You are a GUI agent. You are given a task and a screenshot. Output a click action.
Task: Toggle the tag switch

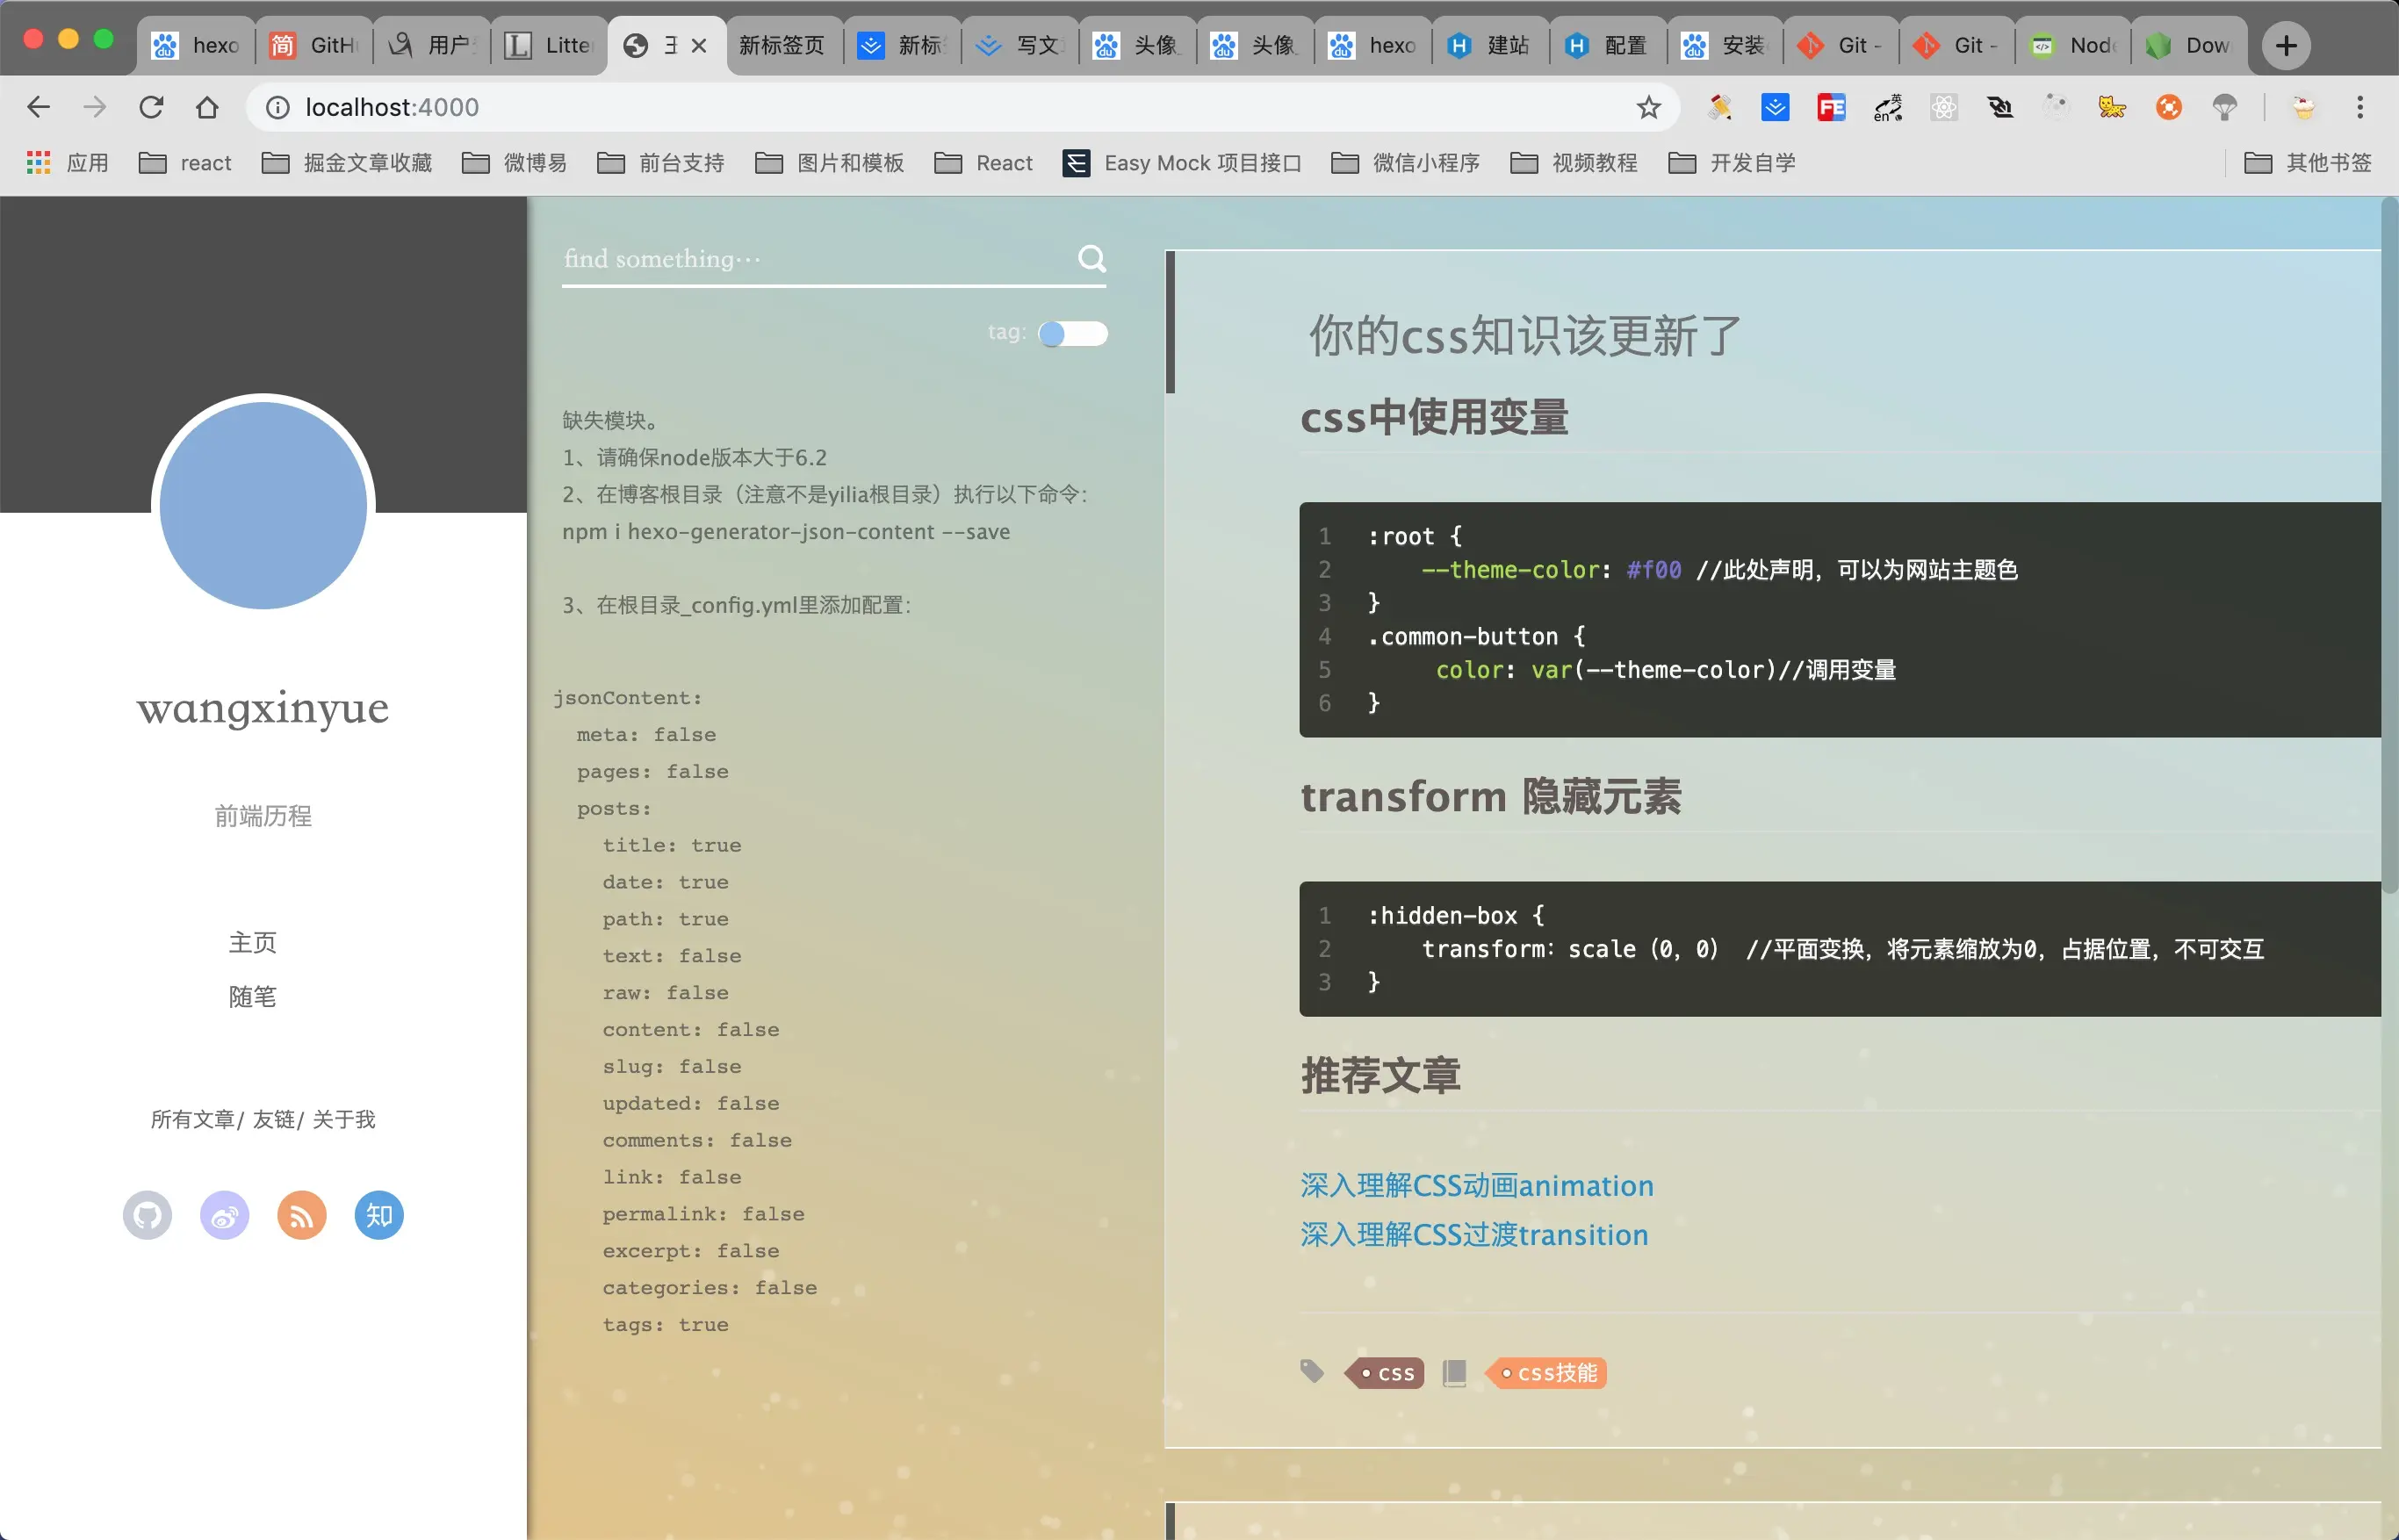pyautogui.click(x=1072, y=333)
